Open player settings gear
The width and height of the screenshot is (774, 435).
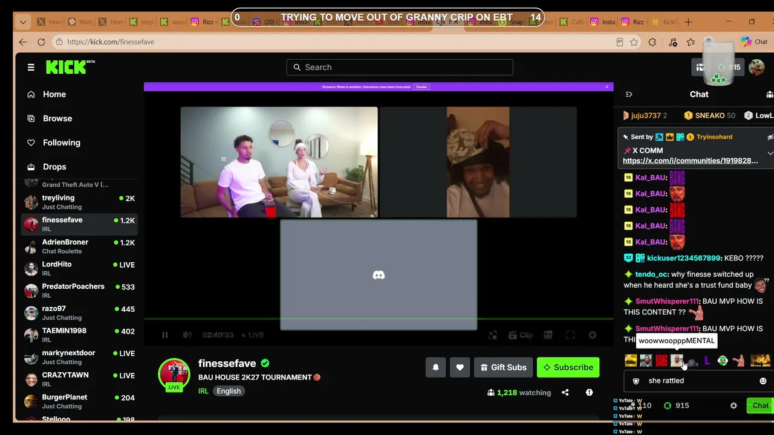(593, 335)
